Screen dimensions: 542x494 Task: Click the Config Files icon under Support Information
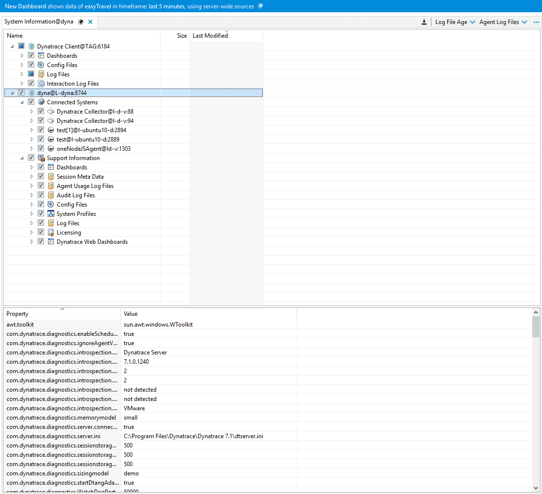click(51, 205)
